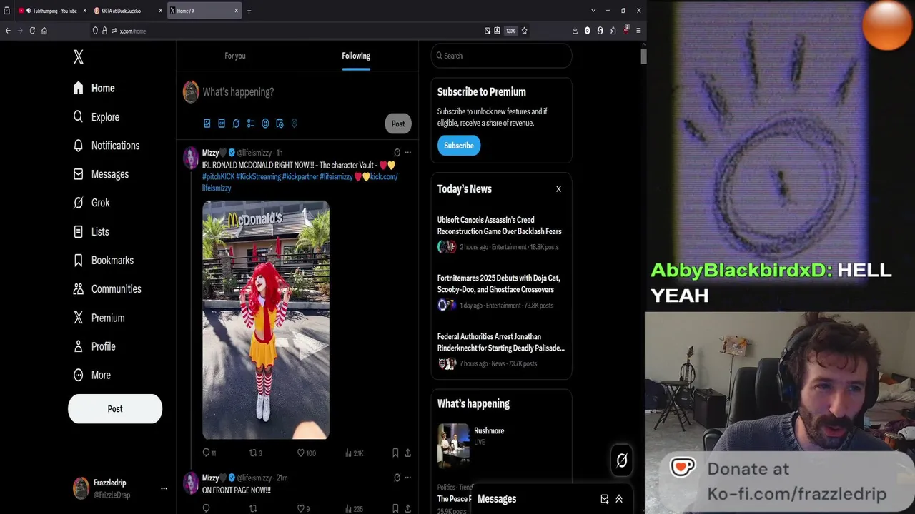Switch to the KRITA at DuckDuckGo tab
915x514 pixels.
127,11
